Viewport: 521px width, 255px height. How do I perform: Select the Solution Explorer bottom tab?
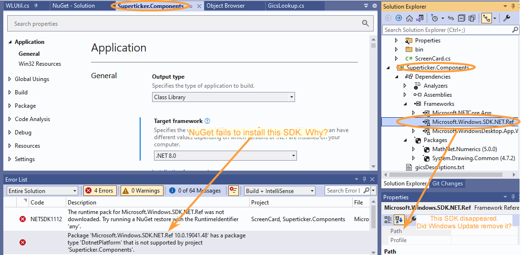point(405,184)
